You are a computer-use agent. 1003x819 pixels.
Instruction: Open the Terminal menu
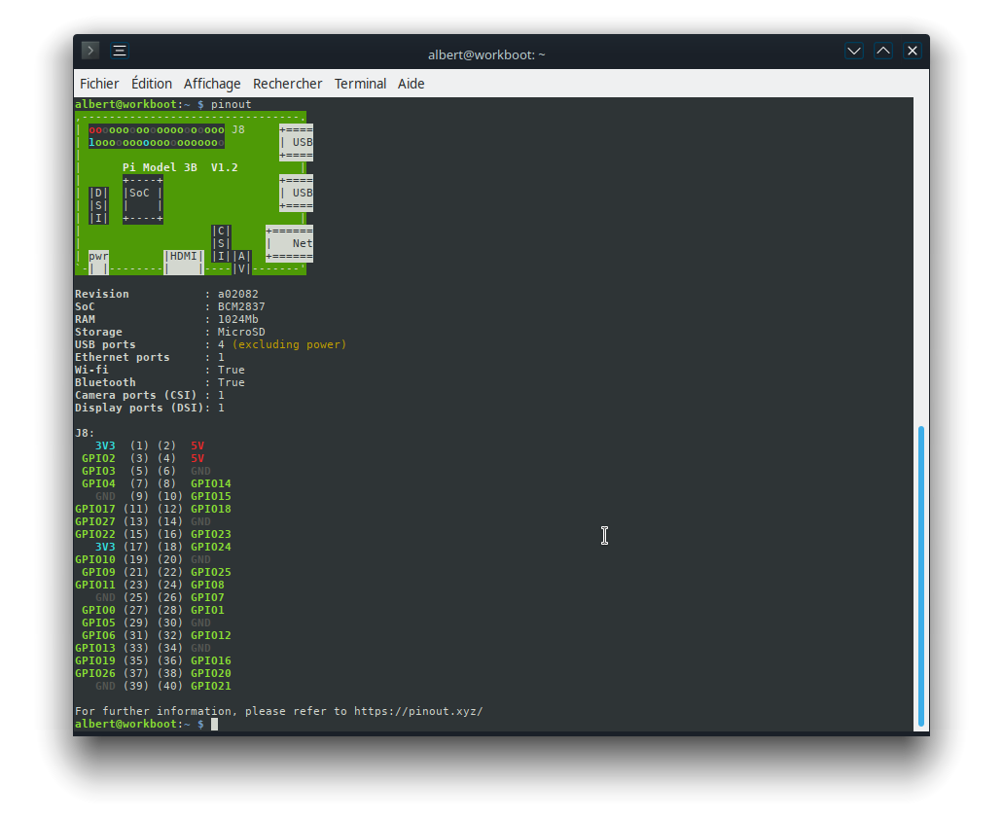pos(360,84)
